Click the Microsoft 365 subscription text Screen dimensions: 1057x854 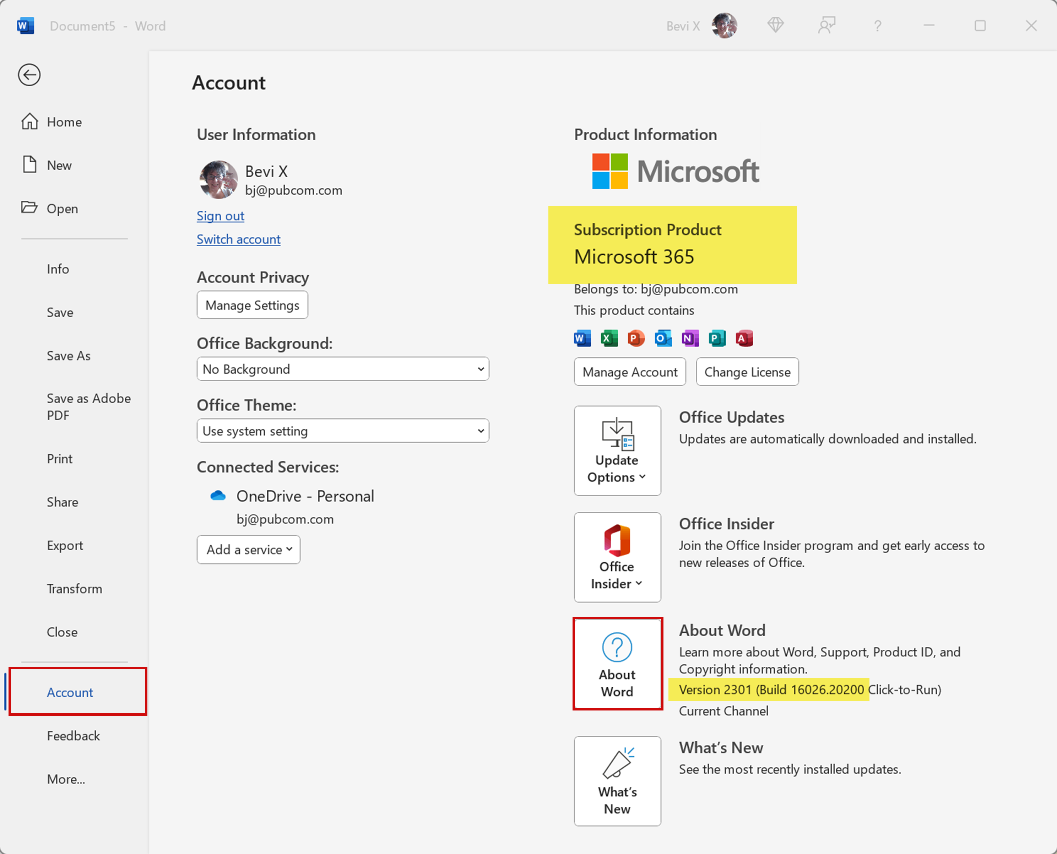[634, 257]
